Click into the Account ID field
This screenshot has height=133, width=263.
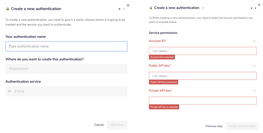203,51
